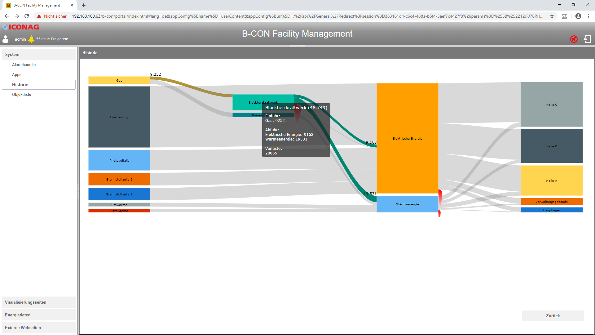Click the admin user profile icon
The width and height of the screenshot is (595, 335).
[6, 39]
